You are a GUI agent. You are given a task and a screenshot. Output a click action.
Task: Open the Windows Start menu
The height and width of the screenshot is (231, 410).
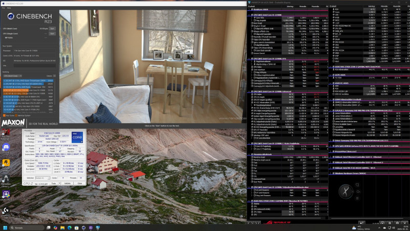click(x=5, y=228)
